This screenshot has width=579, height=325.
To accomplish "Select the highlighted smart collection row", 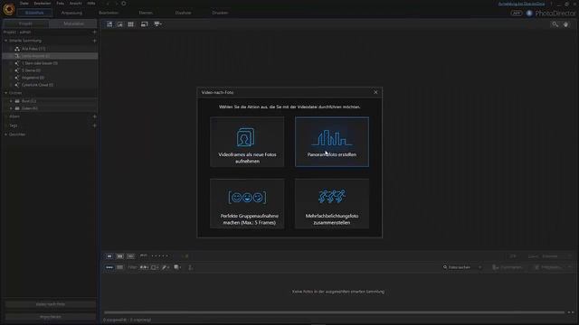I will [x=50, y=56].
